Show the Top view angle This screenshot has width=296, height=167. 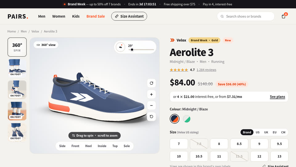(115, 146)
